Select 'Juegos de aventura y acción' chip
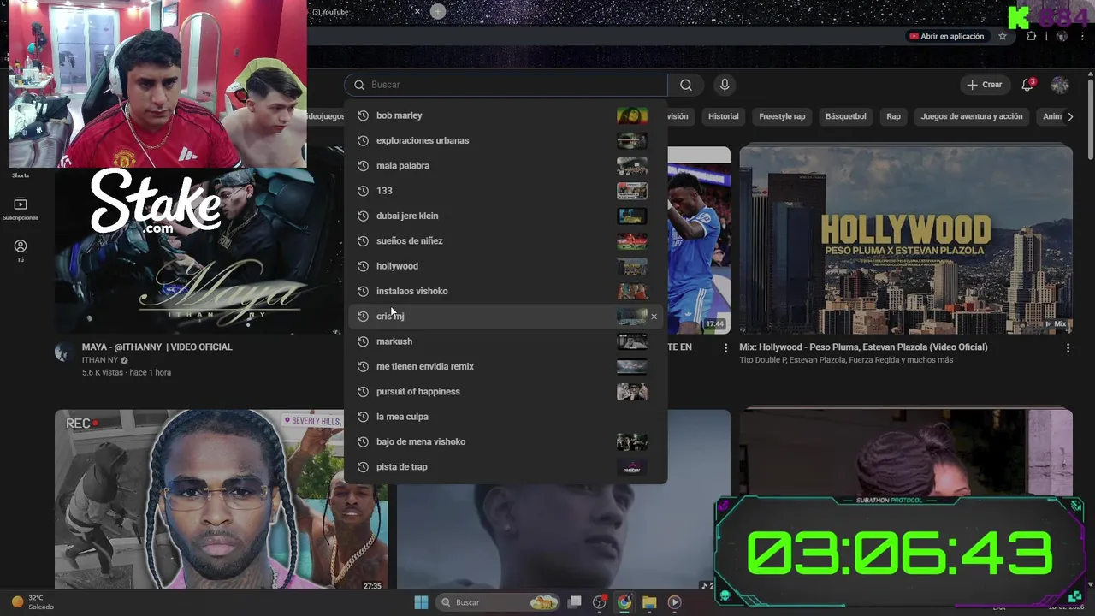Screen dimensions: 1095x616 click(x=972, y=116)
